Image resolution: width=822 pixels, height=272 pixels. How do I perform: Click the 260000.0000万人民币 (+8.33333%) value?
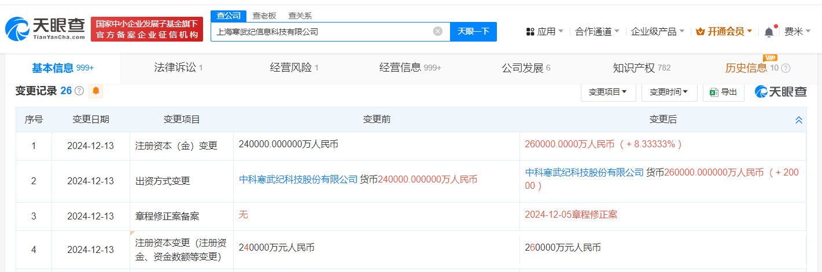(603, 144)
